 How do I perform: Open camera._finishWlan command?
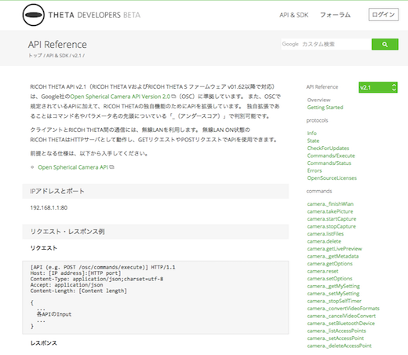pyautogui.click(x=330, y=204)
